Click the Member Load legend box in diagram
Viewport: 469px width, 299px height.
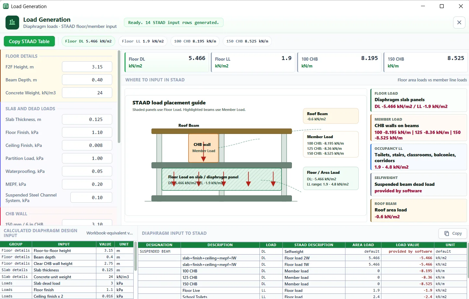331,144
